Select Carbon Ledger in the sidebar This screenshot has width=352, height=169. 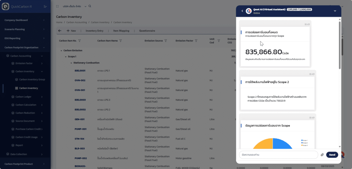(23, 97)
